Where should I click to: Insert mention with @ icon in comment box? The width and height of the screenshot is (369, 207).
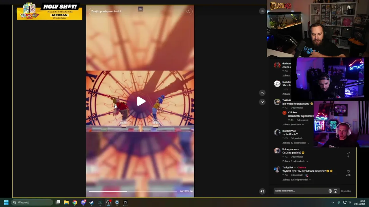pyautogui.click(x=330, y=191)
